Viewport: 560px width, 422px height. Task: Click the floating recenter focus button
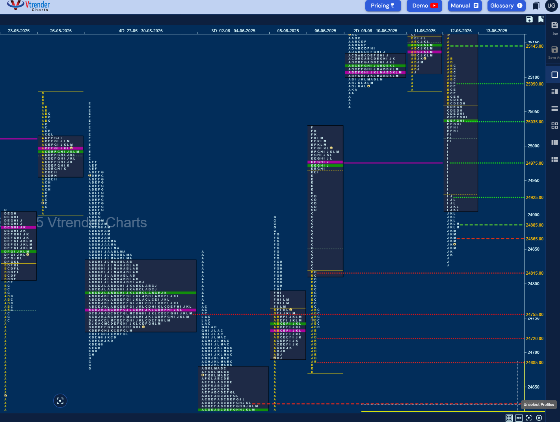(x=60, y=401)
